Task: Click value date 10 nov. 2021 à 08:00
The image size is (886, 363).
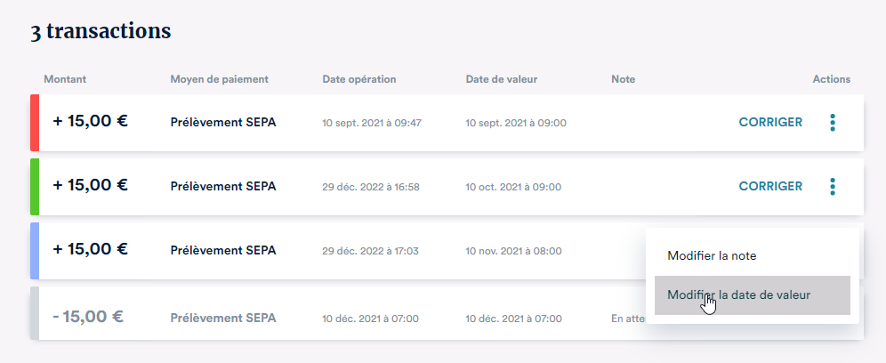Action: point(513,251)
